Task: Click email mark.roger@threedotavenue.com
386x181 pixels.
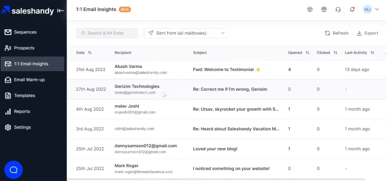Action: pyautogui.click(x=144, y=172)
